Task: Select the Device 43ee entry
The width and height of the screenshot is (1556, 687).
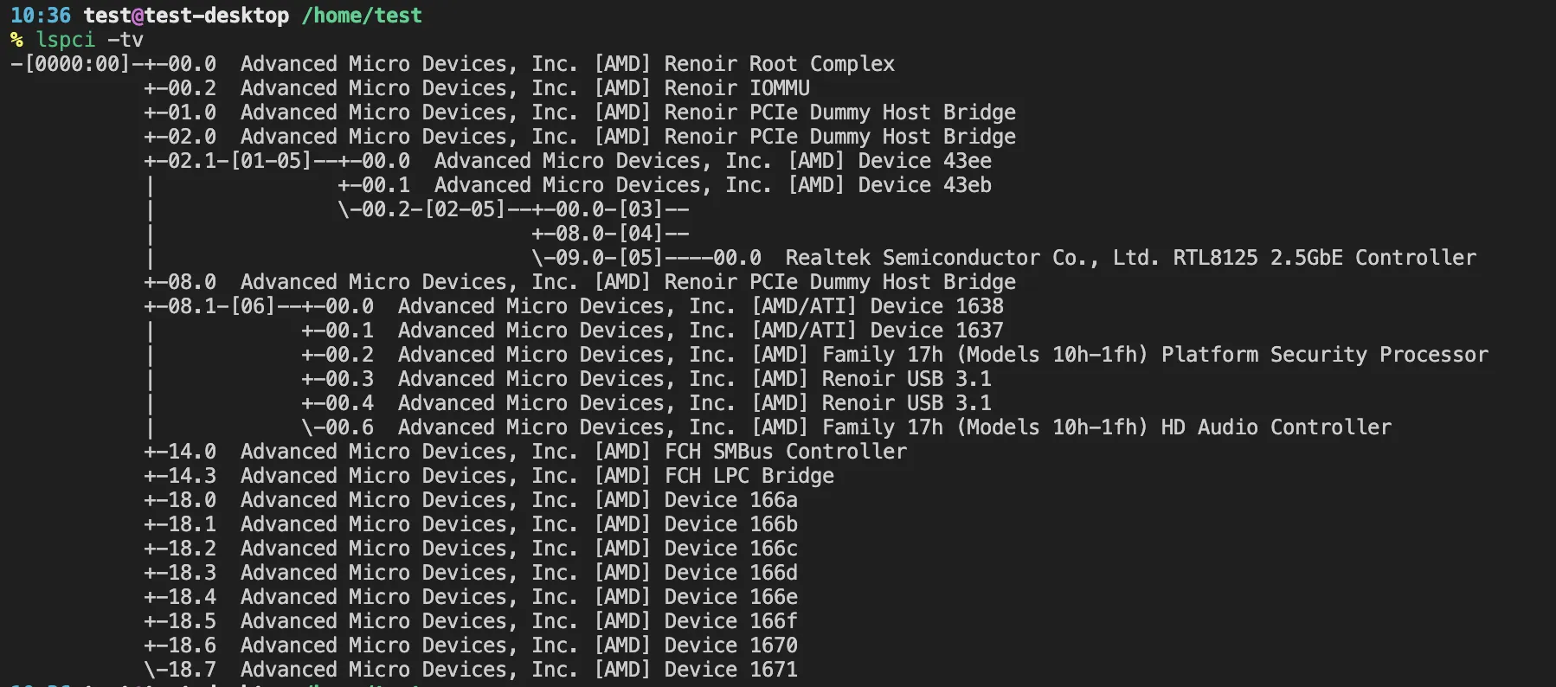Action: 924,161
